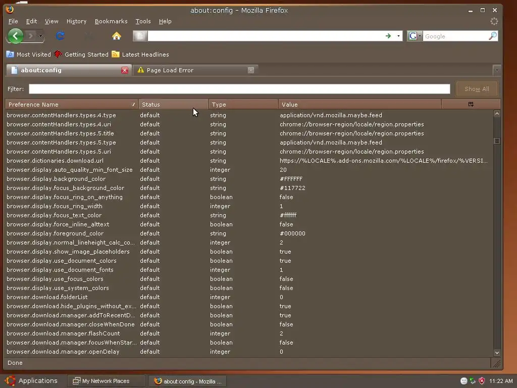This screenshot has width=517, height=388.
Task: Open the Tools menu
Action: 143,21
